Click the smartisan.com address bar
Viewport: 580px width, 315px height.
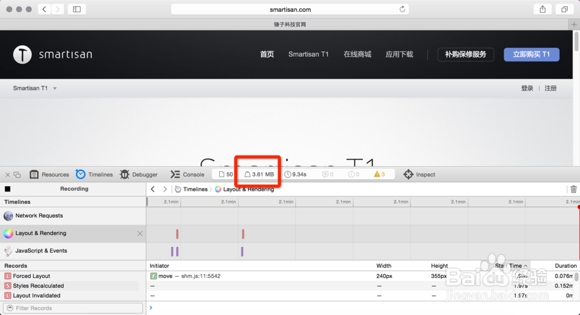coord(290,9)
